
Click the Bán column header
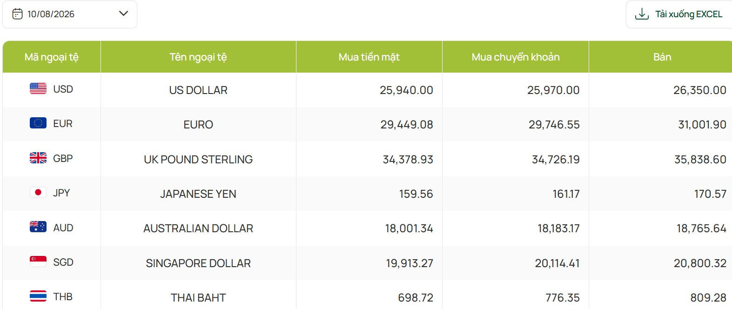662,57
